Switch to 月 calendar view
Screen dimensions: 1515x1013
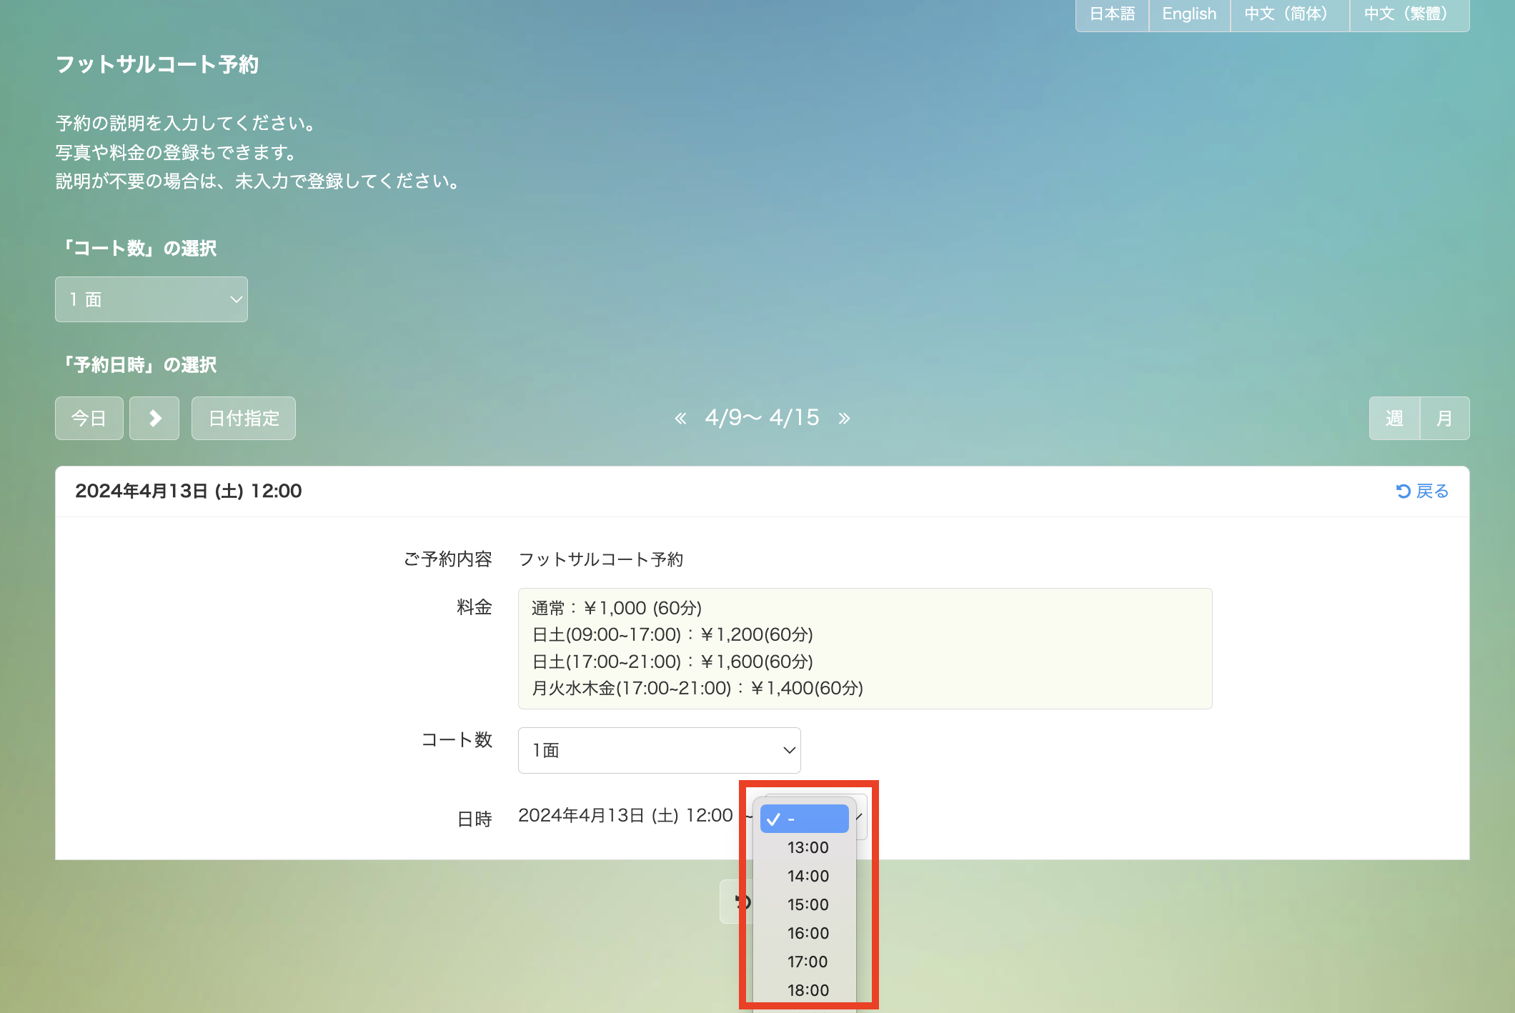pyautogui.click(x=1444, y=418)
